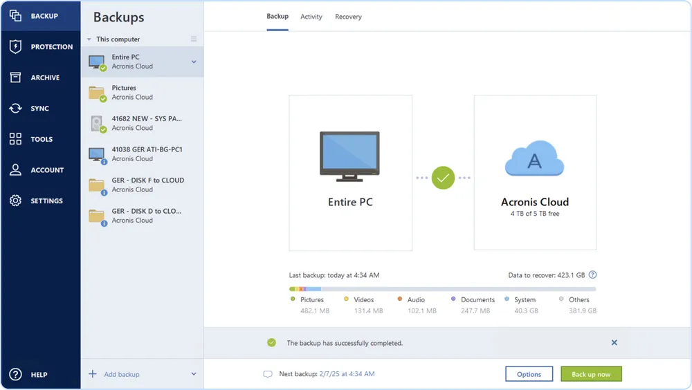Click the Help question mark icon
The width and height of the screenshot is (692, 390).
[x=15, y=374]
